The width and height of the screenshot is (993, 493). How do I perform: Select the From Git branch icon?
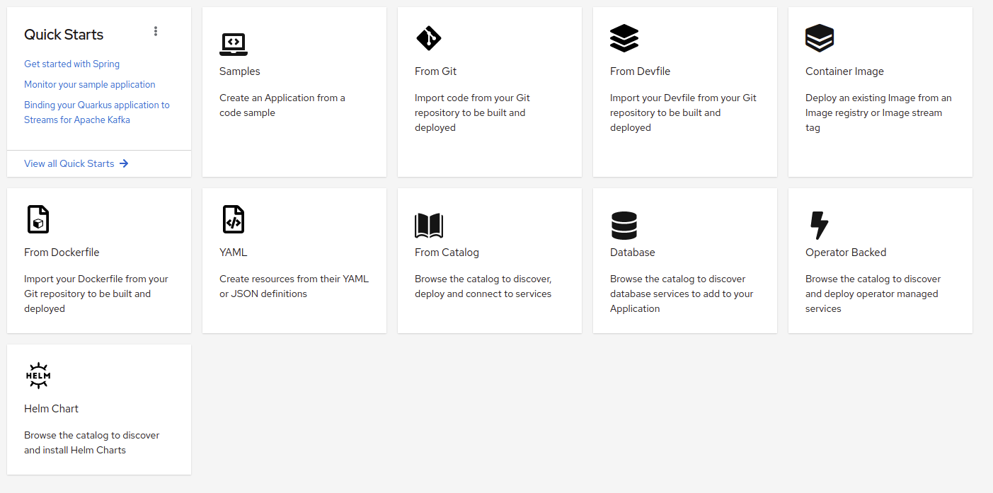click(429, 38)
